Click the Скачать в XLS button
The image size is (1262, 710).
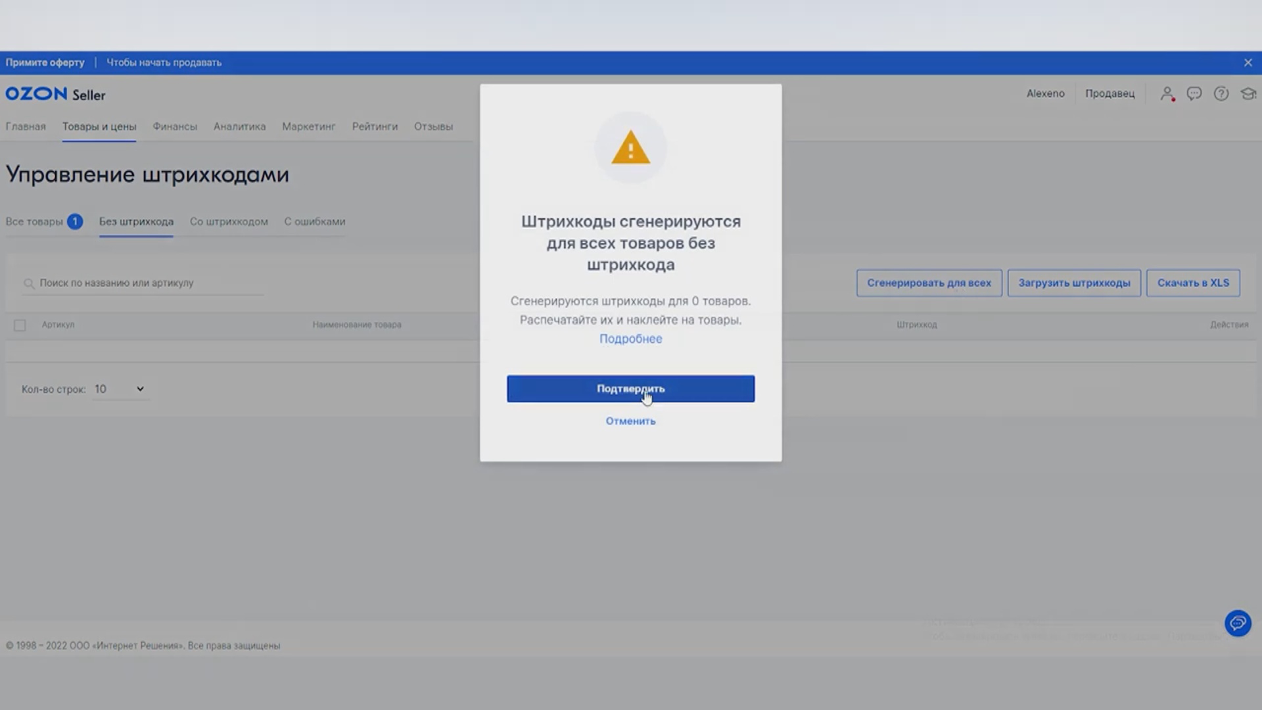(1193, 283)
